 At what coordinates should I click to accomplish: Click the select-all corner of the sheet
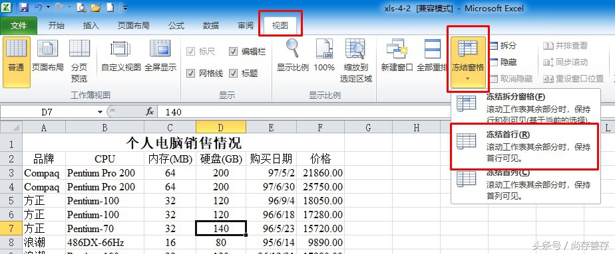[x=11, y=127]
